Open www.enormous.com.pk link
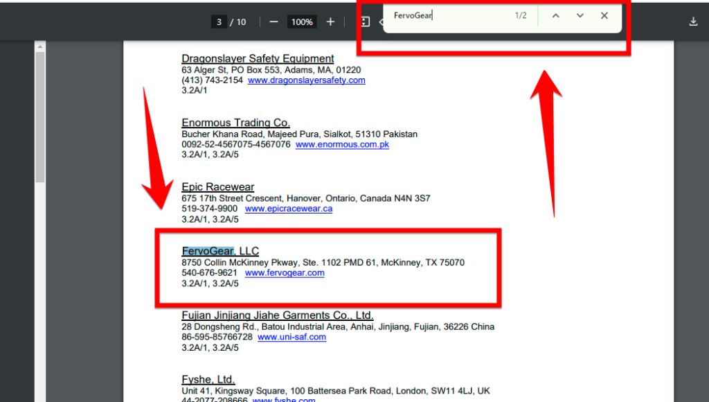Screen dimensions: 709x402 342,144
